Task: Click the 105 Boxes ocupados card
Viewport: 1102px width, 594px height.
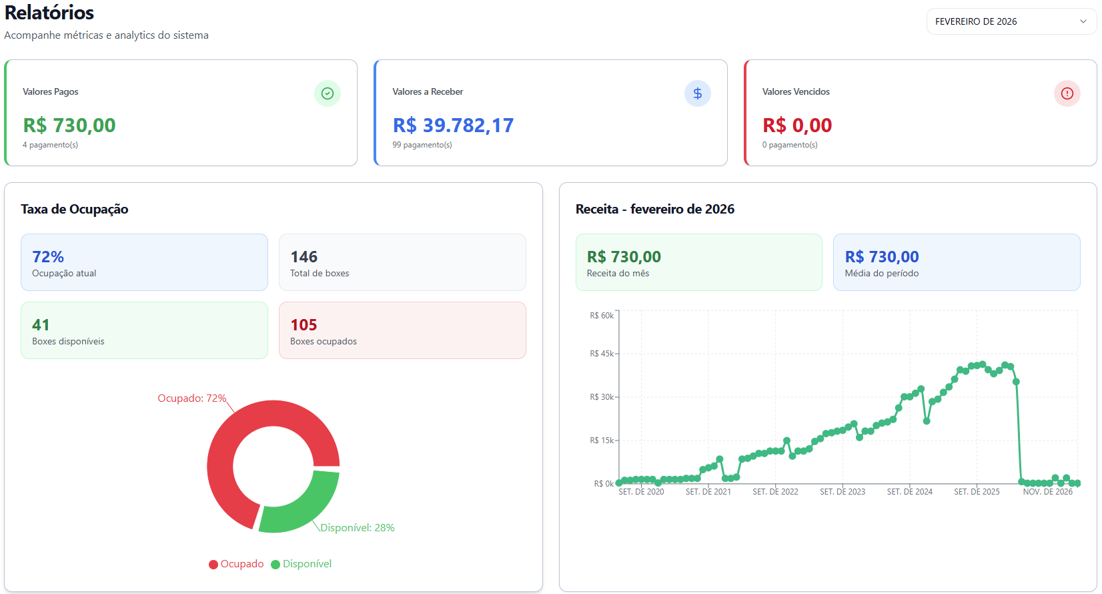Action: click(402, 330)
